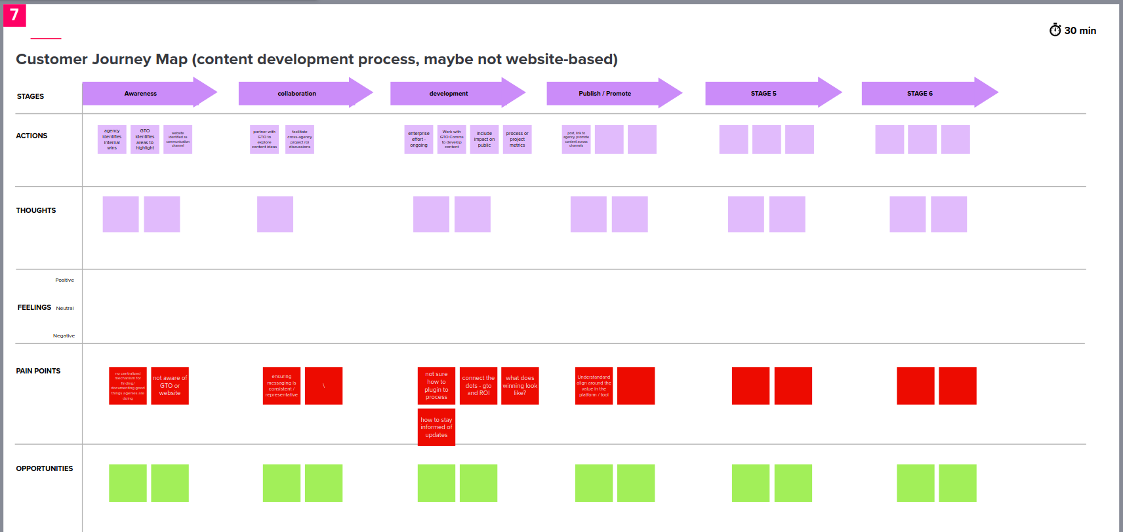The image size is (1123, 532).
Task: Select 'post, link to agency, promote content' sticky
Action: [576, 140]
